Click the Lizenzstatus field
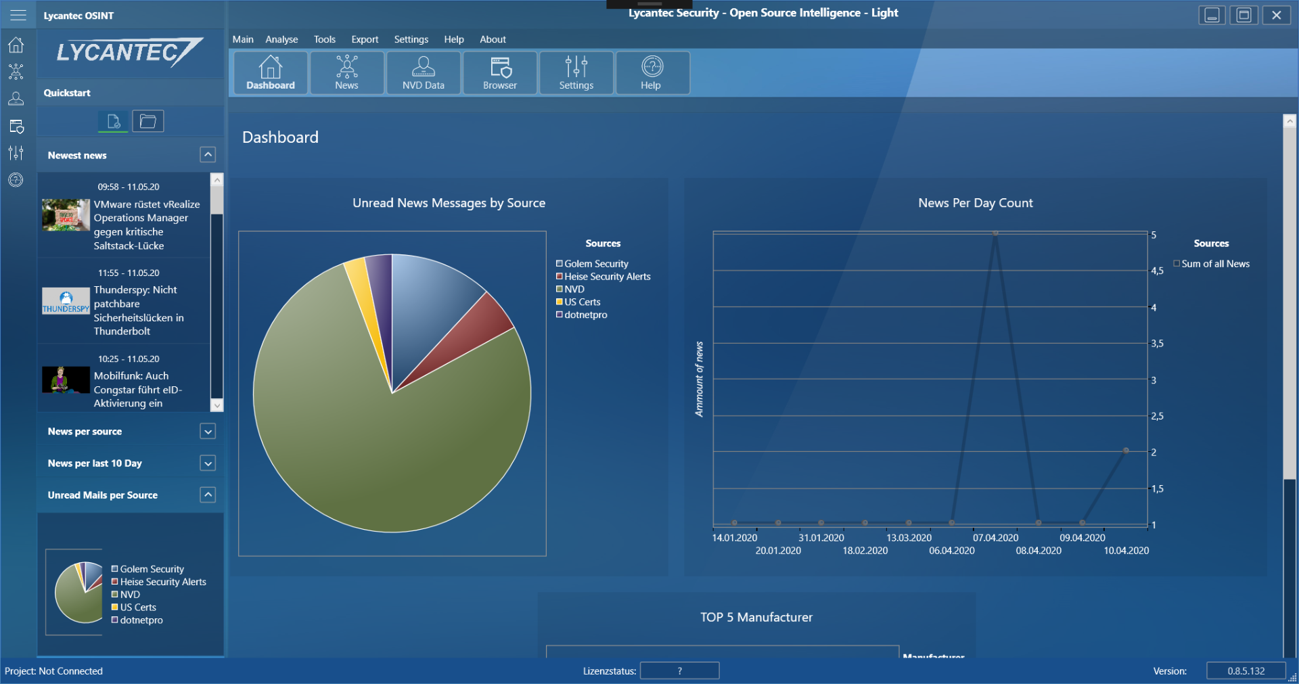Screen dimensions: 1299x684 pyautogui.click(x=679, y=670)
